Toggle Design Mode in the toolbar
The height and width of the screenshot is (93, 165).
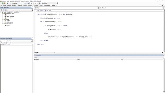click(x=29, y=3)
